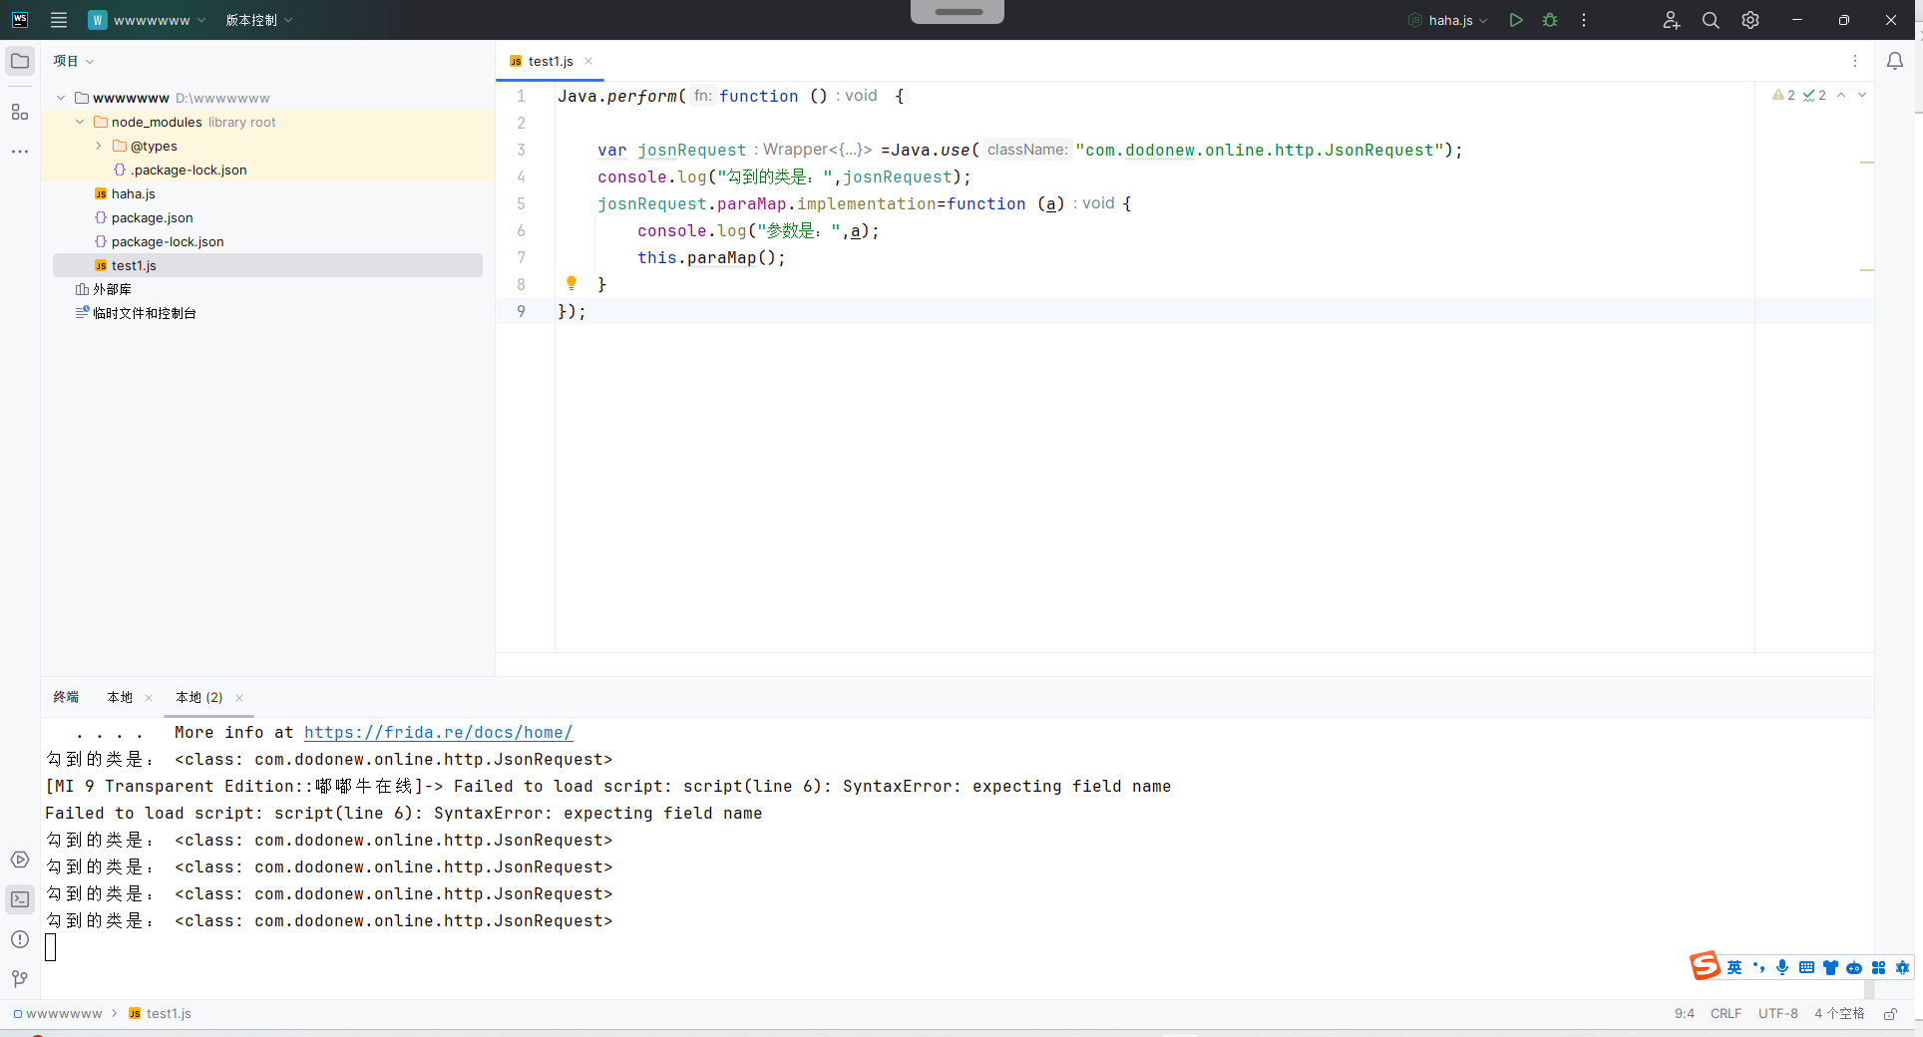Viewport: 1923px width, 1037px height.
Task: Click the 终端 terminal panel label
Action: pyautogui.click(x=66, y=697)
